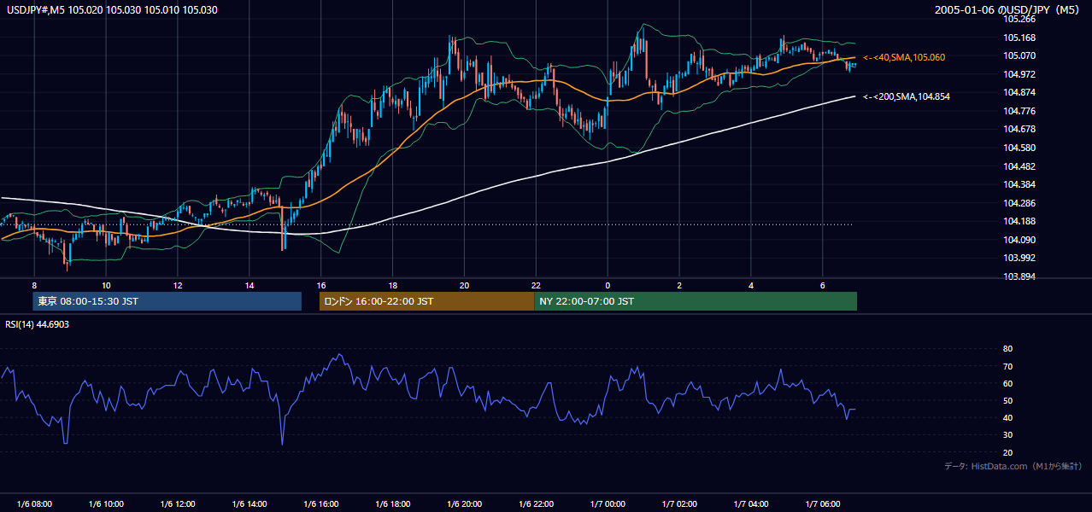Click hour label 16 on price chart axis

(x=320, y=285)
